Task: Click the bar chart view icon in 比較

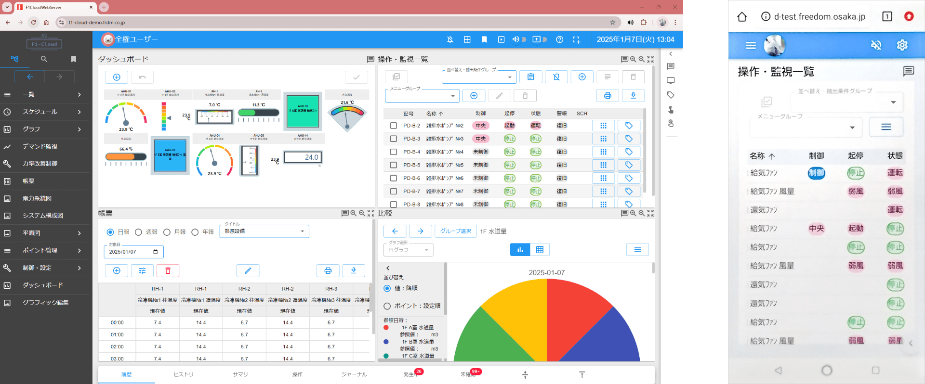Action: tap(520, 250)
